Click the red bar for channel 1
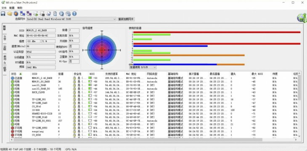This screenshot has height=151, width=307. 217,32
